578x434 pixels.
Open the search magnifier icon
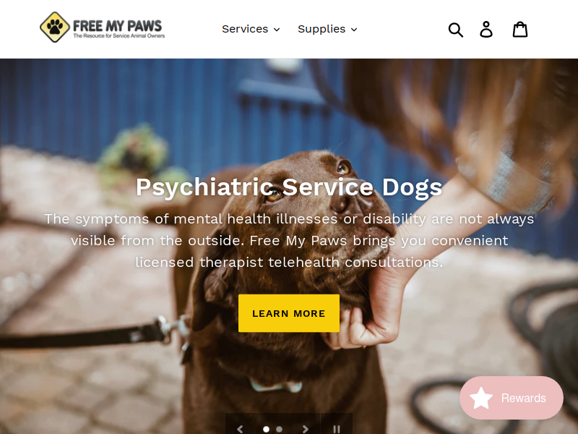click(456, 30)
